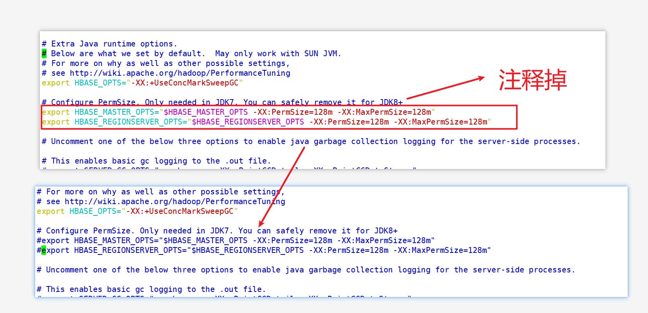The image size is (648, 313).
Task: Click uncommented "export HBASE_REGIONSERVER_OPTS" line
Action: point(266,122)
